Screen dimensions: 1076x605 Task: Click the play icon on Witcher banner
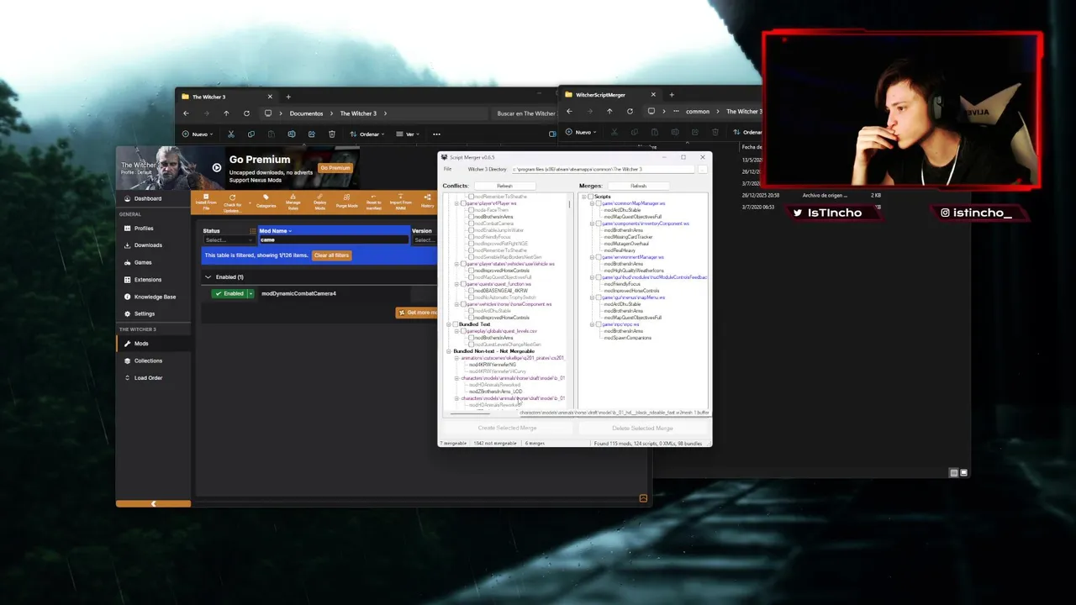[216, 167]
